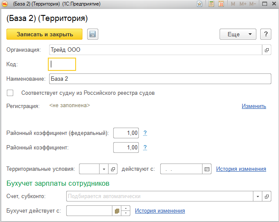
Task: Toggle Соответствует судну из Российского реестра судов
Action: (x=10, y=93)
